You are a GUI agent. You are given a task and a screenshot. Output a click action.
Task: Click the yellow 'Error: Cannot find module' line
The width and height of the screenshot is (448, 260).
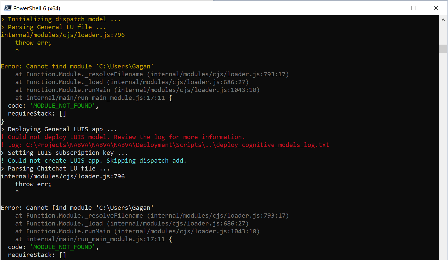pyautogui.click(x=77, y=66)
